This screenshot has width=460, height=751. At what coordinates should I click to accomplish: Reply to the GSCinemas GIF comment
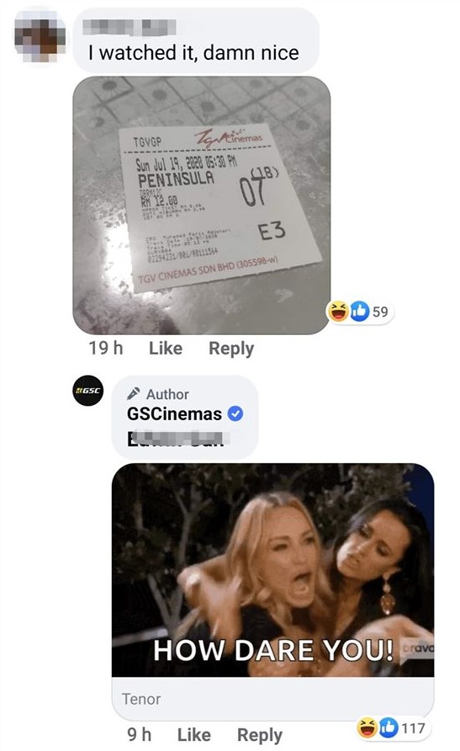point(260,735)
